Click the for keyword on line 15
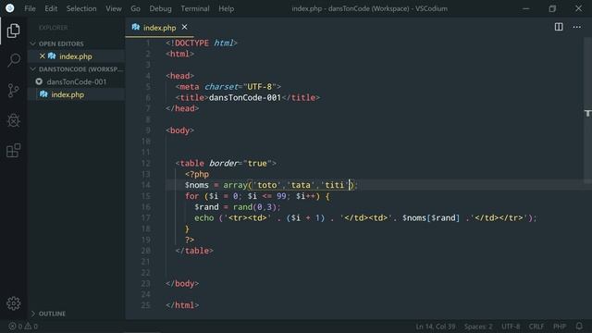Image resolution: width=592 pixels, height=333 pixels. (191, 196)
